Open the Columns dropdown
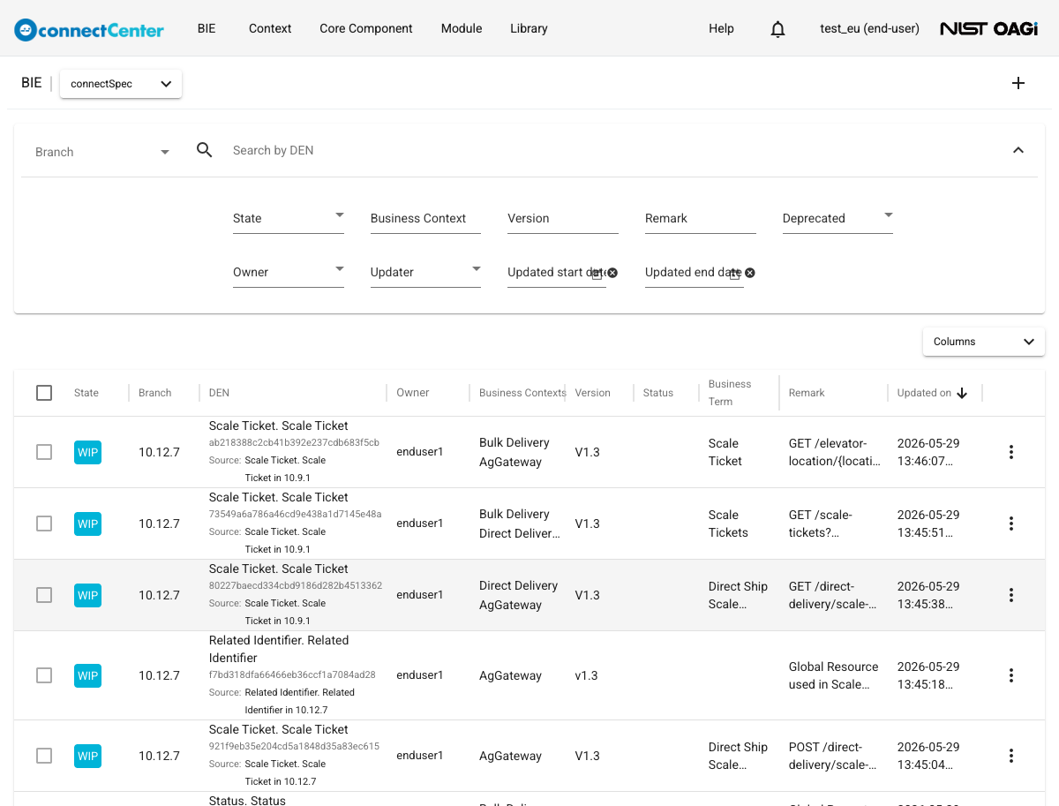The width and height of the screenshot is (1059, 806). point(984,342)
